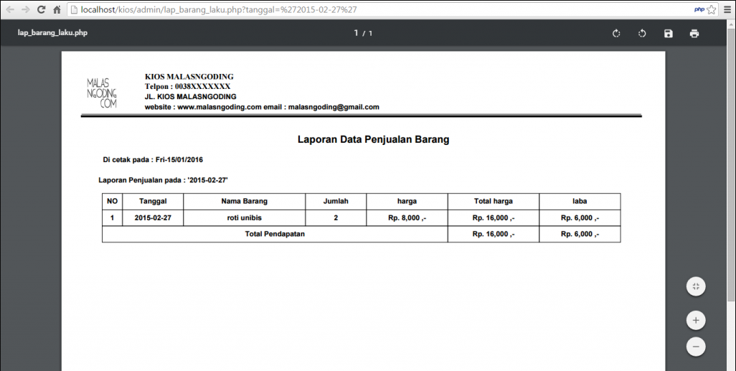Viewport: 736px width, 371px height.
Task: Rotate PDF clockwise
Action: click(616, 33)
